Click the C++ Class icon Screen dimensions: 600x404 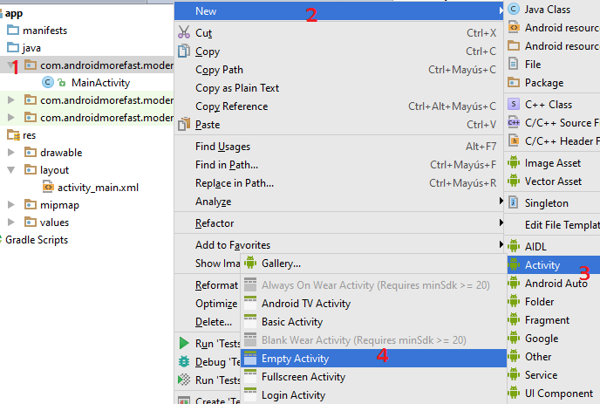pyautogui.click(x=514, y=104)
